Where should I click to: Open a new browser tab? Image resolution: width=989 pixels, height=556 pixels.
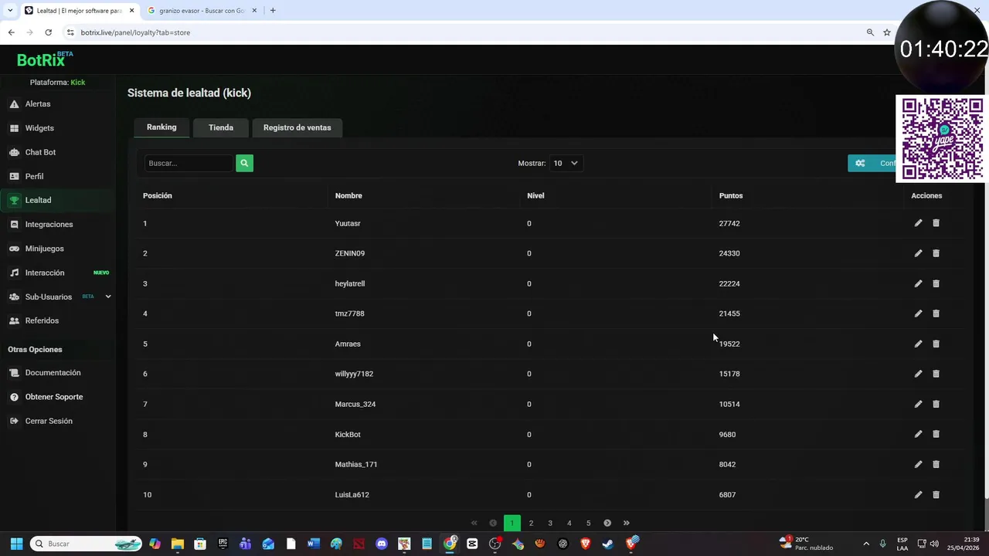click(x=273, y=11)
